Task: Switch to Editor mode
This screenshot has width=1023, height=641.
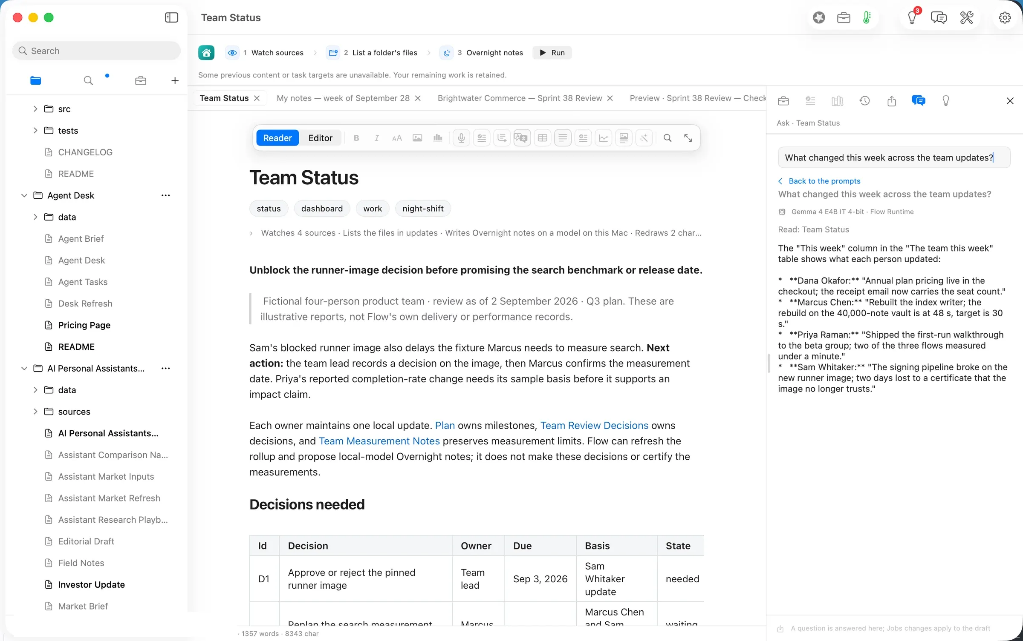Action: pos(320,138)
